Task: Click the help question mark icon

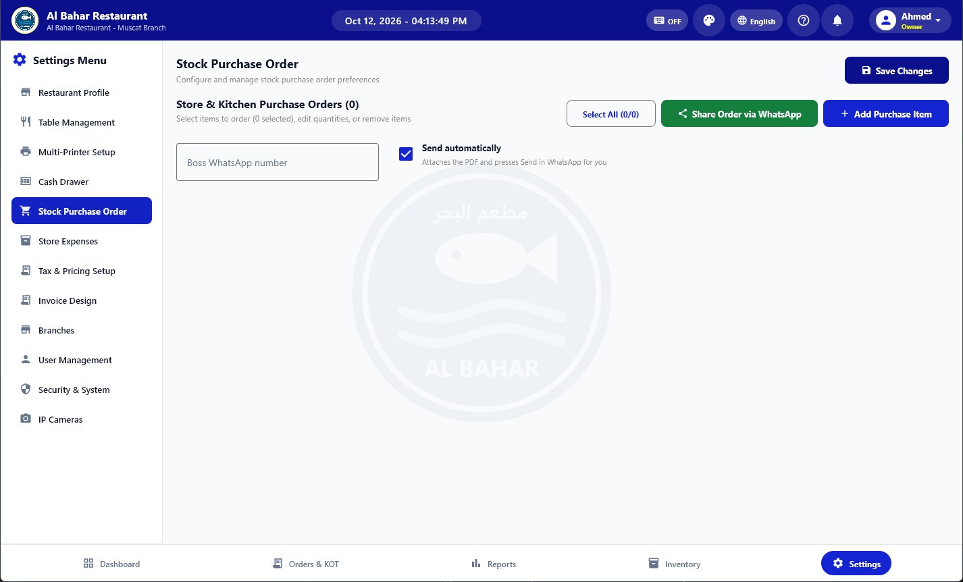Action: coord(804,20)
